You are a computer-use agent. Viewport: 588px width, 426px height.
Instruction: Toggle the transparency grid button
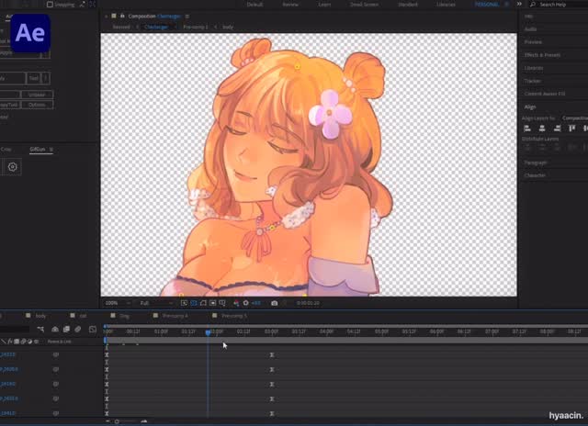pos(194,303)
